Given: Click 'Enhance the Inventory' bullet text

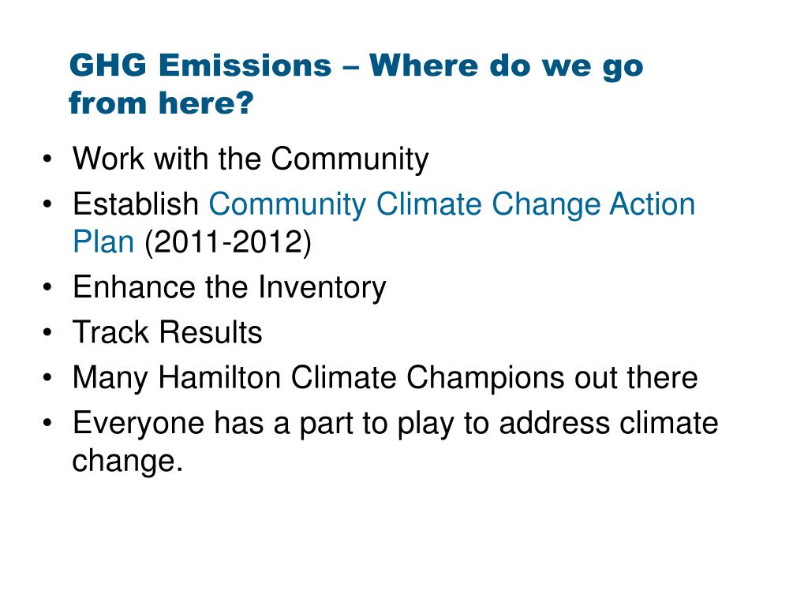Looking at the screenshot, I should click(x=230, y=287).
